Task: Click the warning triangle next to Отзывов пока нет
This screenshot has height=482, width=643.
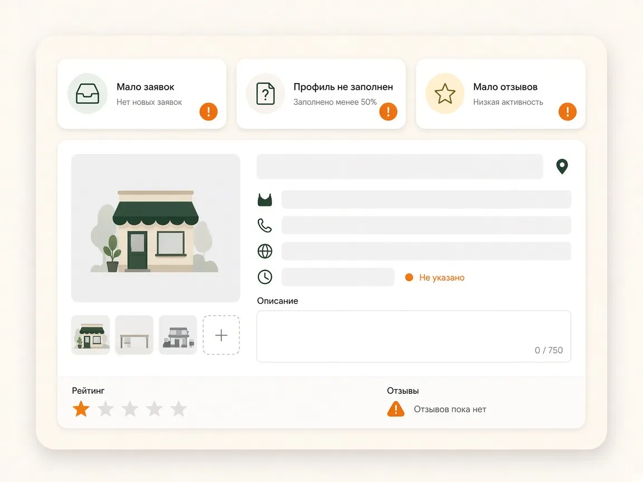Action: tap(396, 409)
